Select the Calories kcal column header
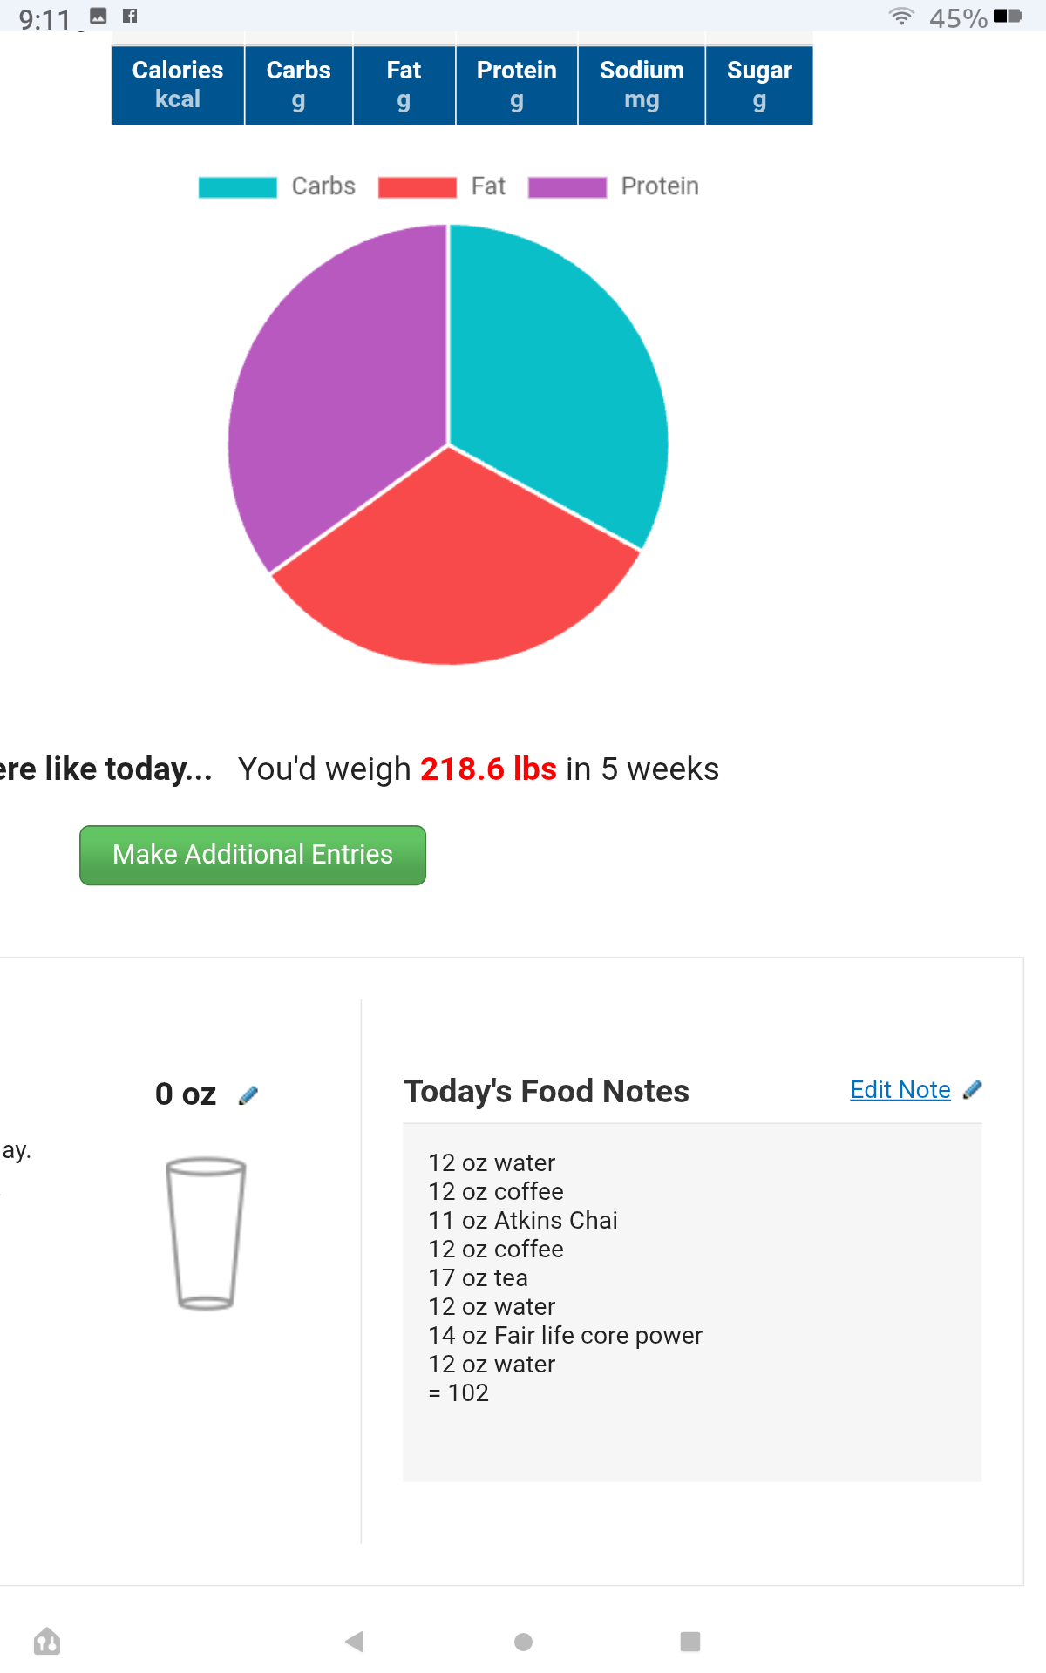Image resolution: width=1046 pixels, height=1673 pixels. tap(178, 85)
